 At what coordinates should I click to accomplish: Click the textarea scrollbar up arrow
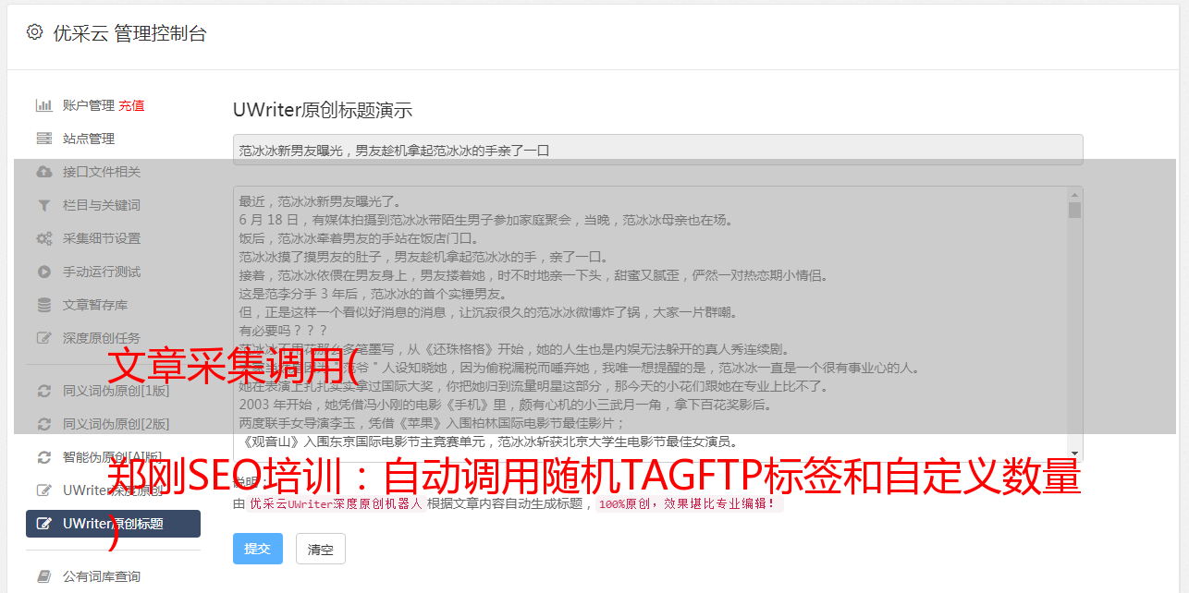1074,195
